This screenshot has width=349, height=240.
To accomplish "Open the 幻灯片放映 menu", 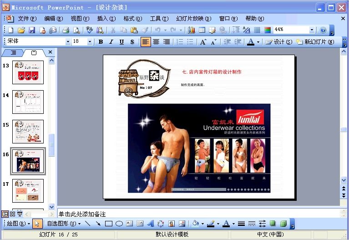I will coord(194,19).
